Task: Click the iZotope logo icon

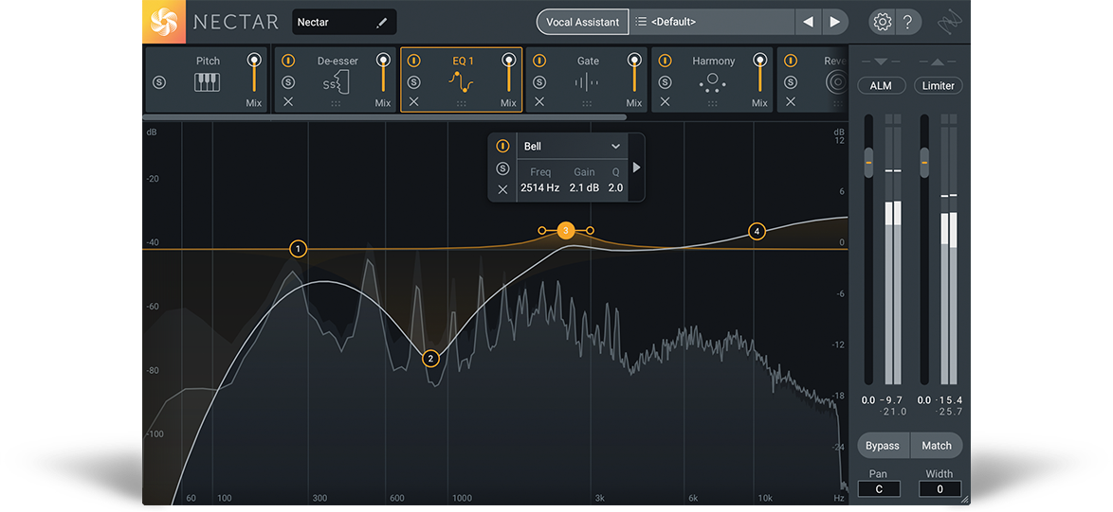Action: 950,23
